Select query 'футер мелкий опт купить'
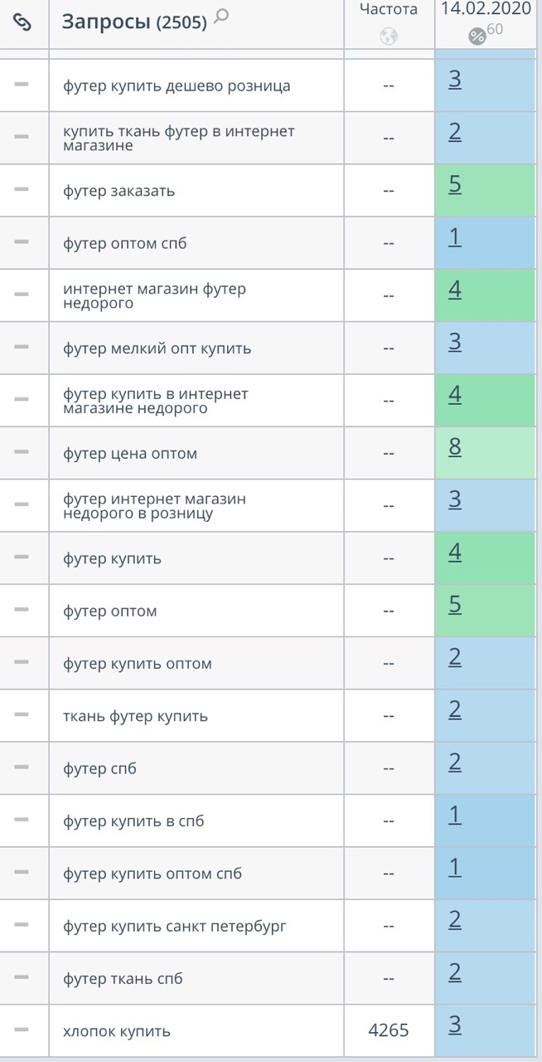542x1062 pixels. click(x=157, y=348)
